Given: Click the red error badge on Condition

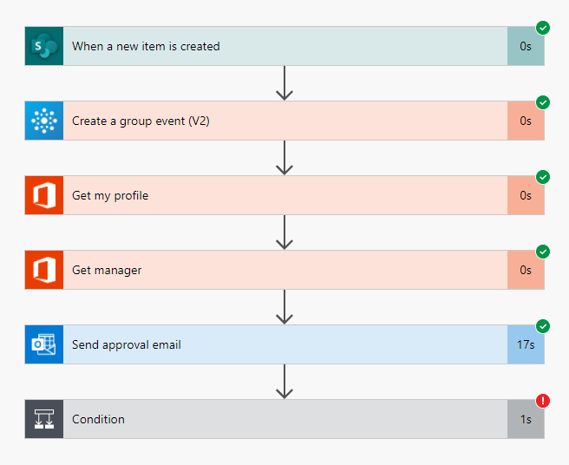Looking at the screenshot, I should [x=543, y=401].
